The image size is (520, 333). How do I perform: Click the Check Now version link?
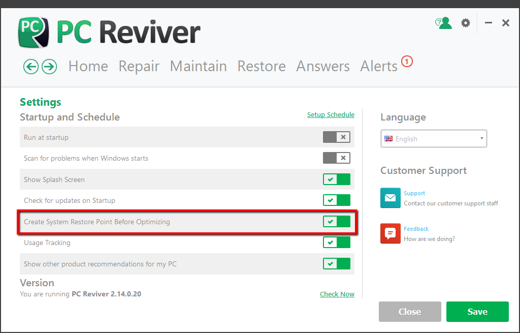click(337, 294)
